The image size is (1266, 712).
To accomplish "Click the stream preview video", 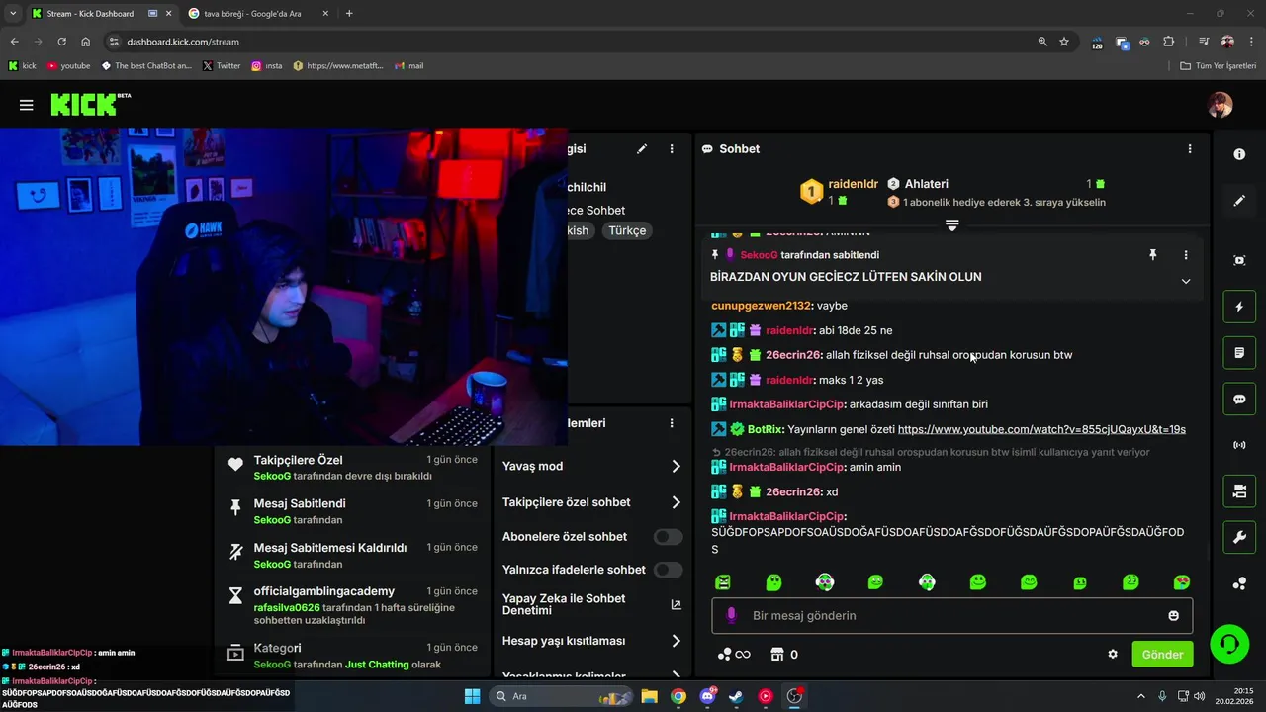I will tap(284, 287).
